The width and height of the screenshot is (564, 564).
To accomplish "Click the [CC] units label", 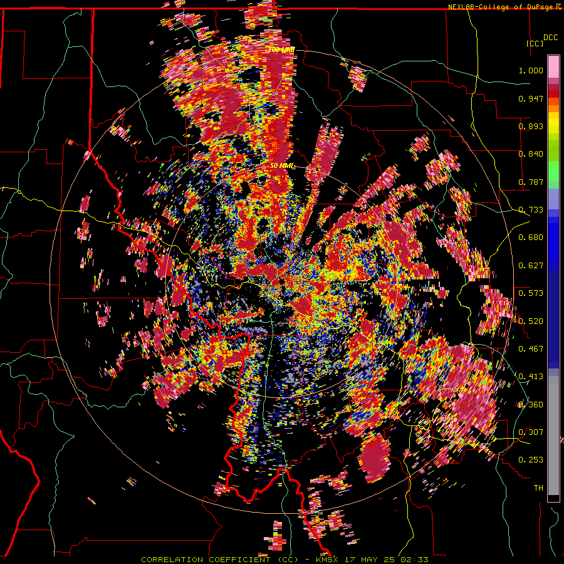I will pos(535,43).
